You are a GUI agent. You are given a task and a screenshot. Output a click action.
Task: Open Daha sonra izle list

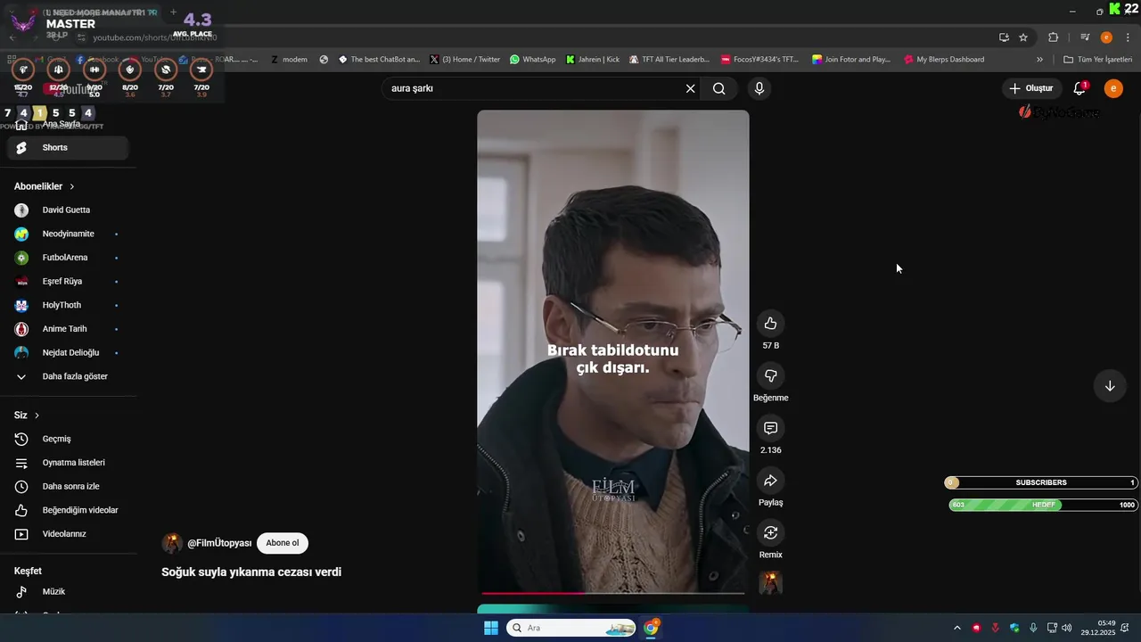coord(68,486)
